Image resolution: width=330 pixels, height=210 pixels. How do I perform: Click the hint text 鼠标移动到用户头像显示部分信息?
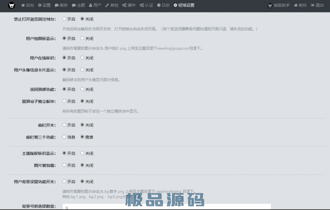[91, 80]
